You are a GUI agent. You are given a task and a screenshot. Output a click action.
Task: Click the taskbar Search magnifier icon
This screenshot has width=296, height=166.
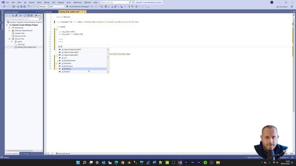[84, 162]
